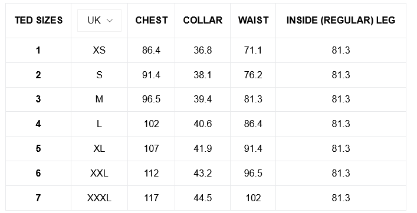Click collar value 43.2 in XXL row
The image size is (417, 213).
pos(203,173)
